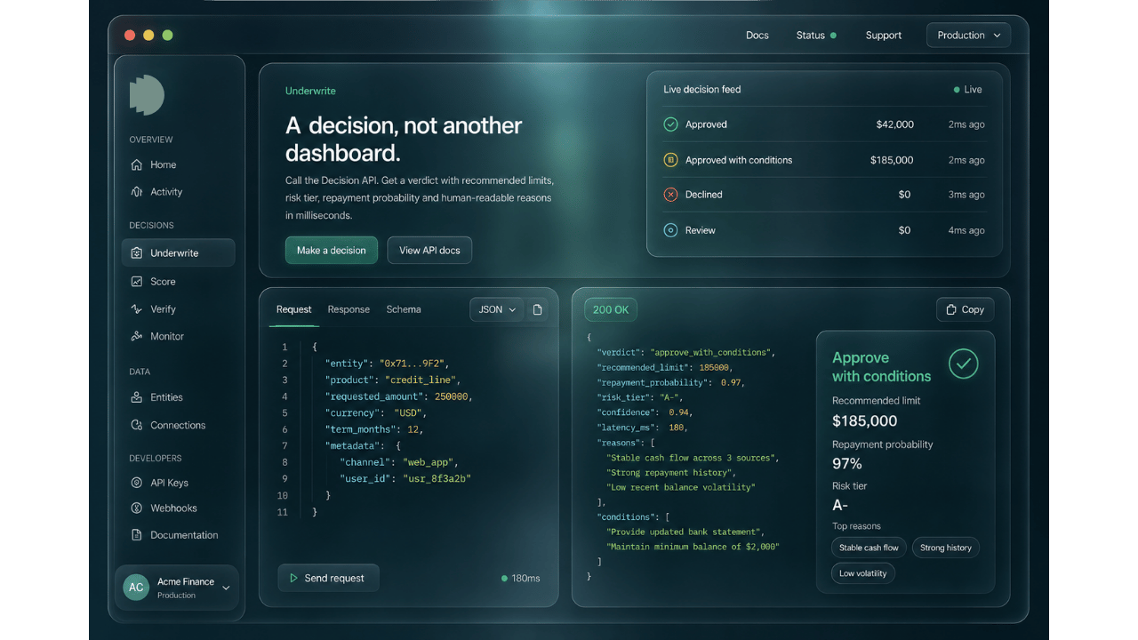Click the Low volatility reason chip

tap(863, 573)
